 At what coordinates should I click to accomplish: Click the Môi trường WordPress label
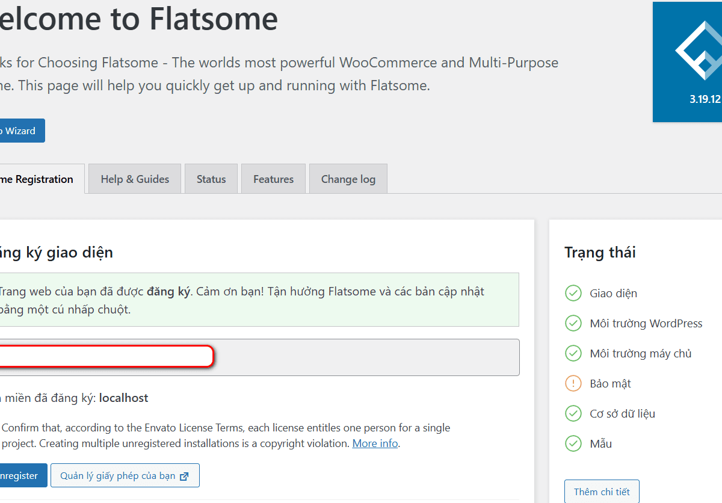pos(646,324)
